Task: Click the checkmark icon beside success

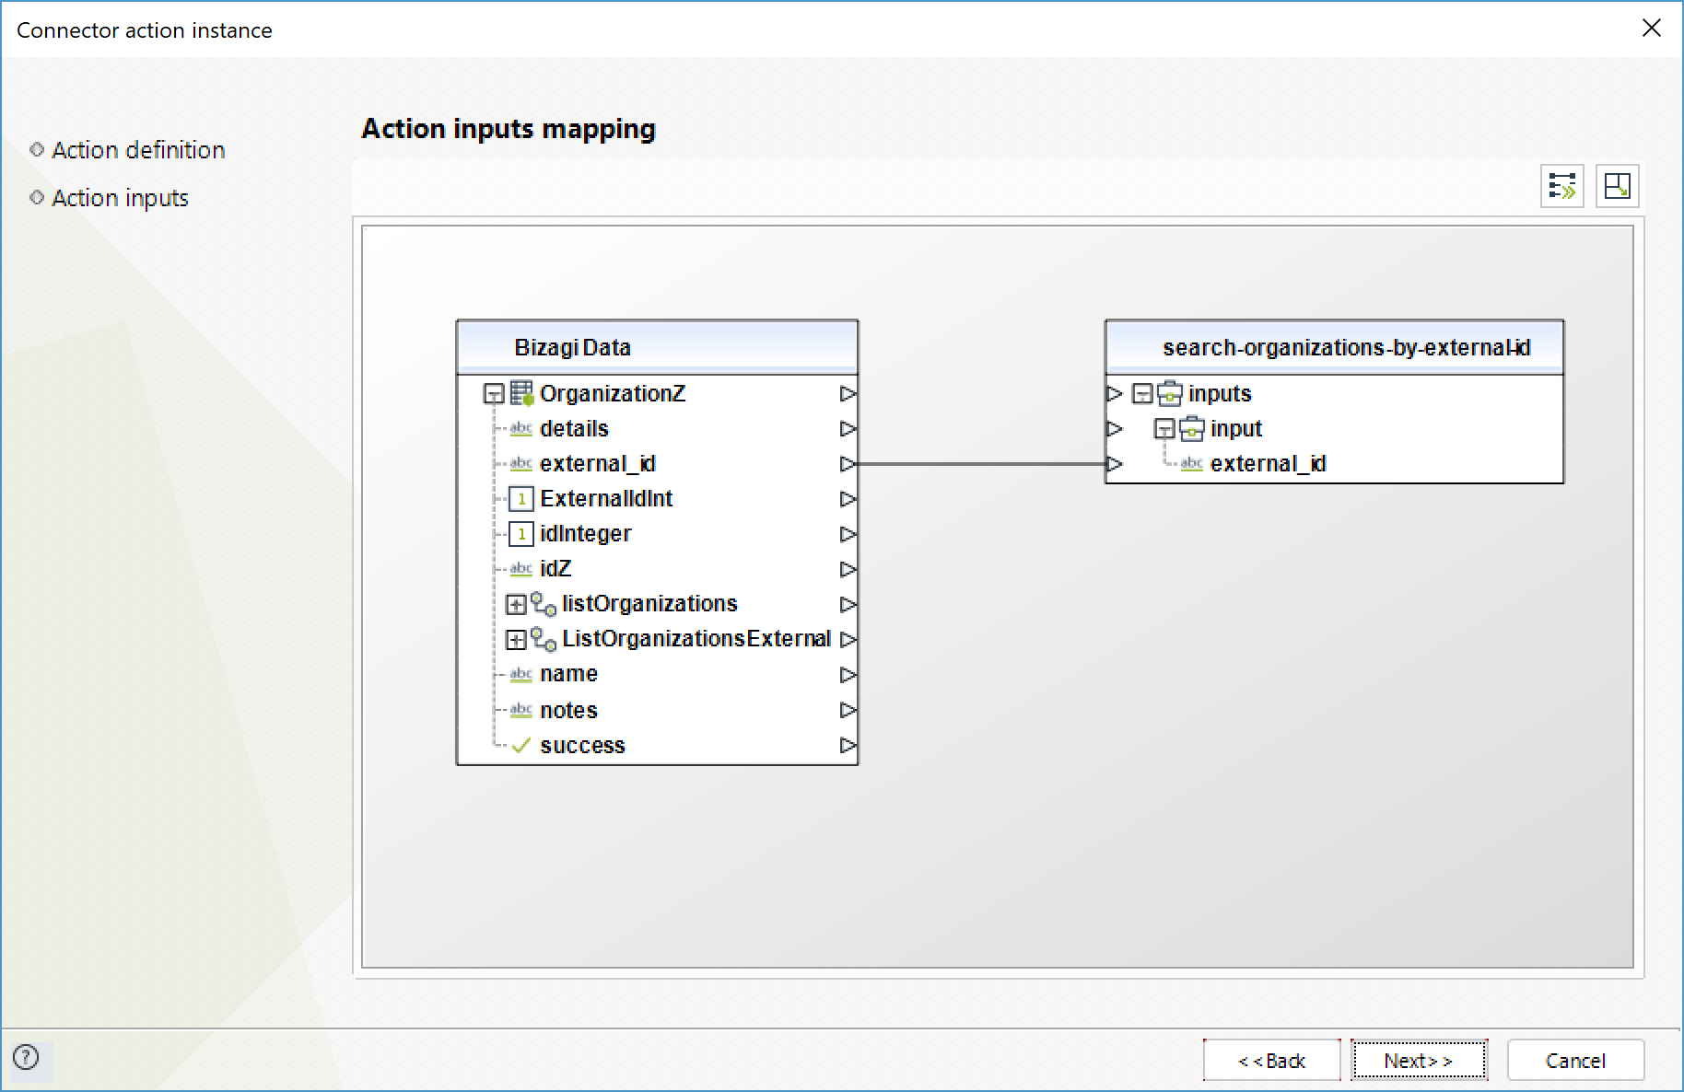Action: pyautogui.click(x=521, y=745)
